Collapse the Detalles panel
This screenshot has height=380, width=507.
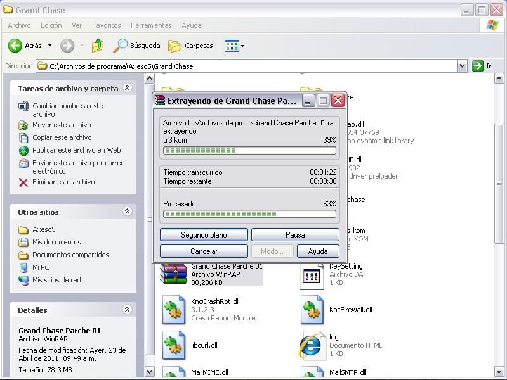pos(127,310)
